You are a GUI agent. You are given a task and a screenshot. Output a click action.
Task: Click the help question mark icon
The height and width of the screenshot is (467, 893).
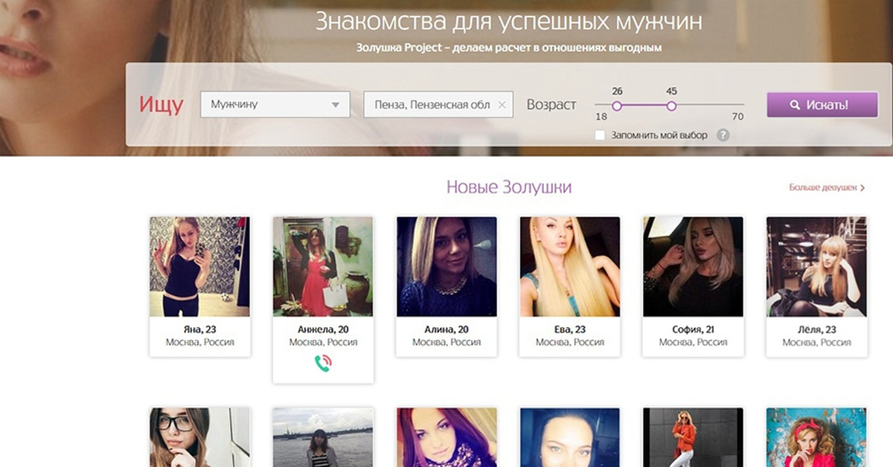[722, 135]
